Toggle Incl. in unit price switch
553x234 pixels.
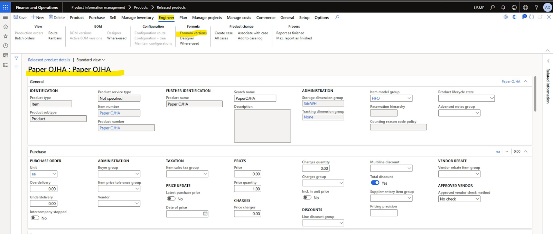pyautogui.click(x=307, y=197)
